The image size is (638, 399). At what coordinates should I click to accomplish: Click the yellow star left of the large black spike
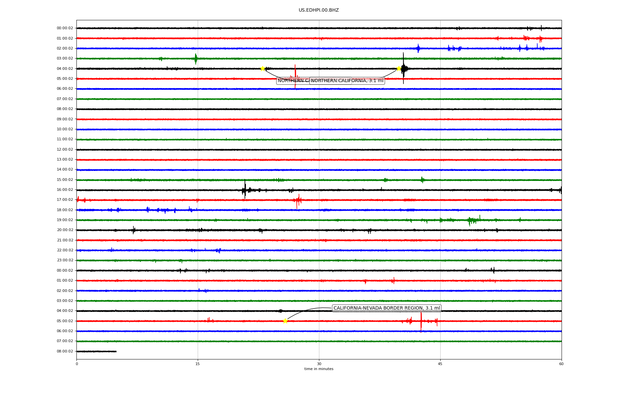tap(399, 68)
